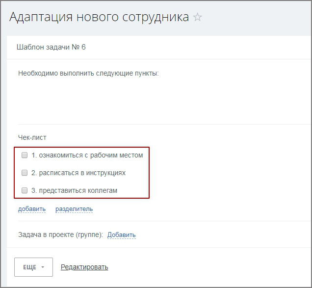This screenshot has width=312, height=288.
Task: Click the "Шаблон задачи № 6" header
Action: tap(51, 48)
